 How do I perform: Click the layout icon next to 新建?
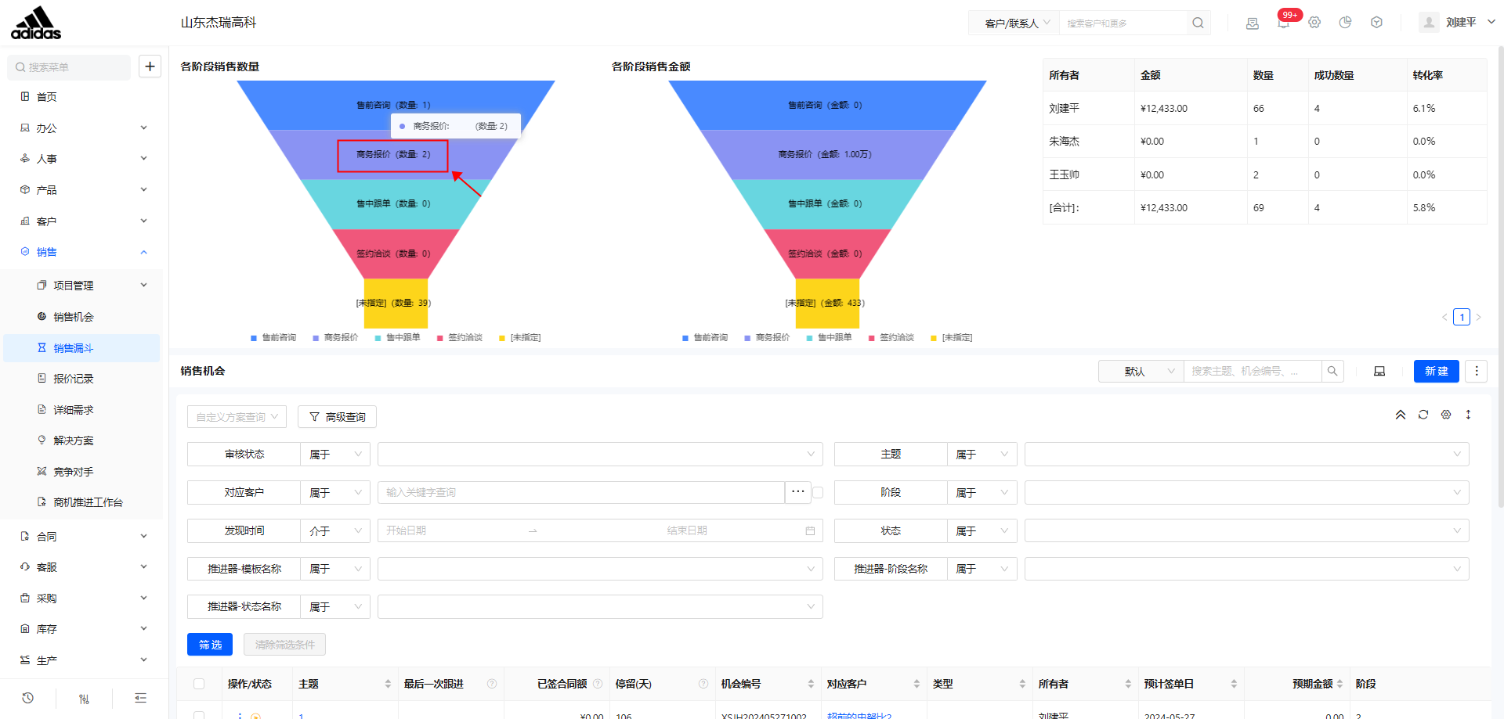tap(1379, 371)
